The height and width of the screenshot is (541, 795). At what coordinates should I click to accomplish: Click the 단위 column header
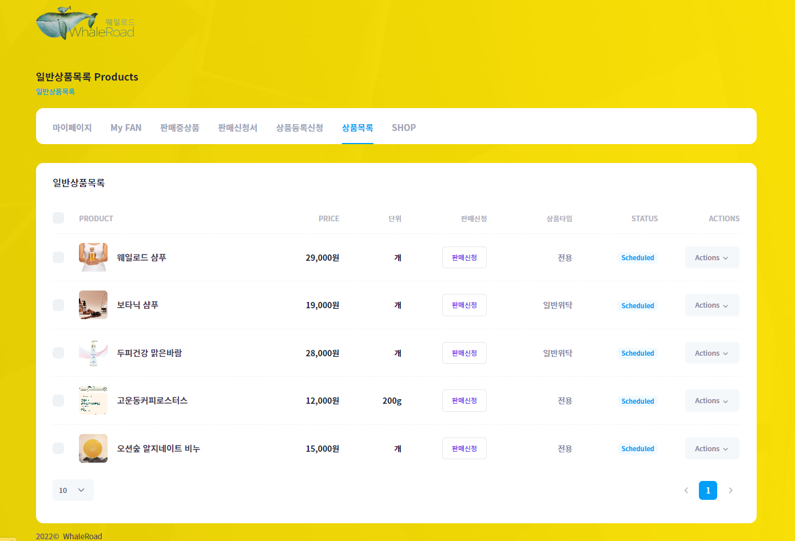[x=395, y=218]
